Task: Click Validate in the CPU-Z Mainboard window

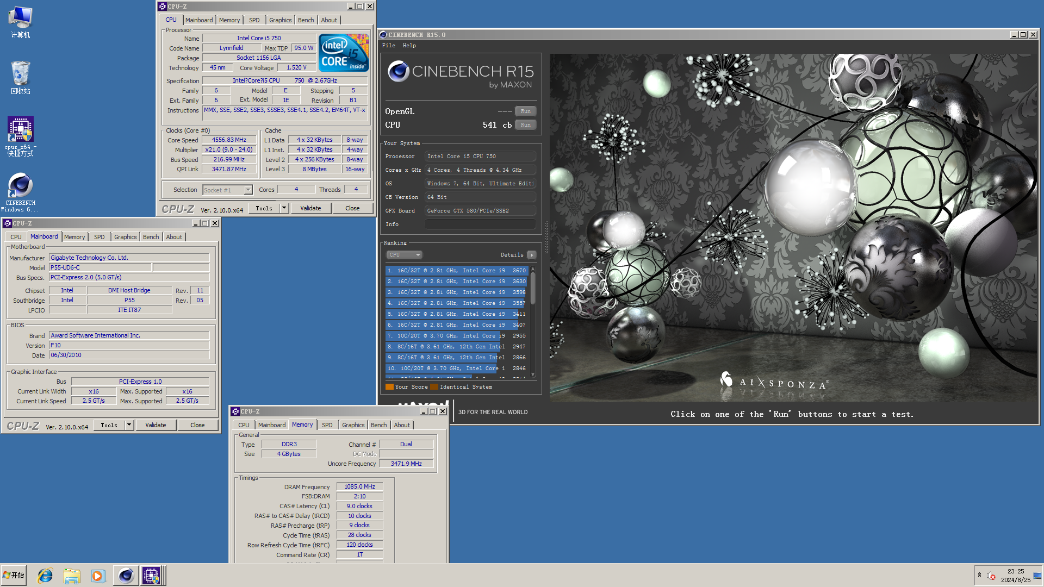Action: [x=156, y=425]
